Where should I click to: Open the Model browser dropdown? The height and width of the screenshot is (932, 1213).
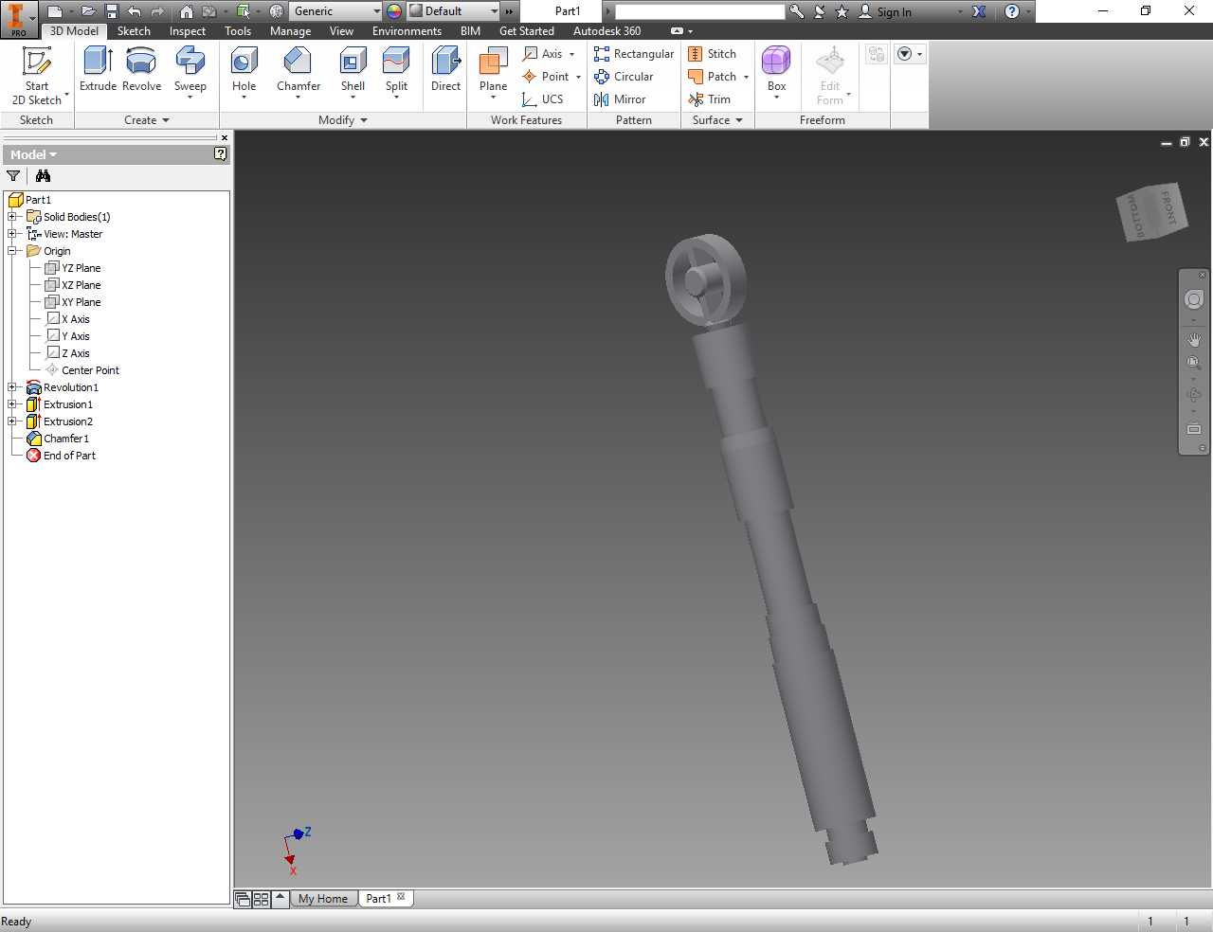(34, 154)
